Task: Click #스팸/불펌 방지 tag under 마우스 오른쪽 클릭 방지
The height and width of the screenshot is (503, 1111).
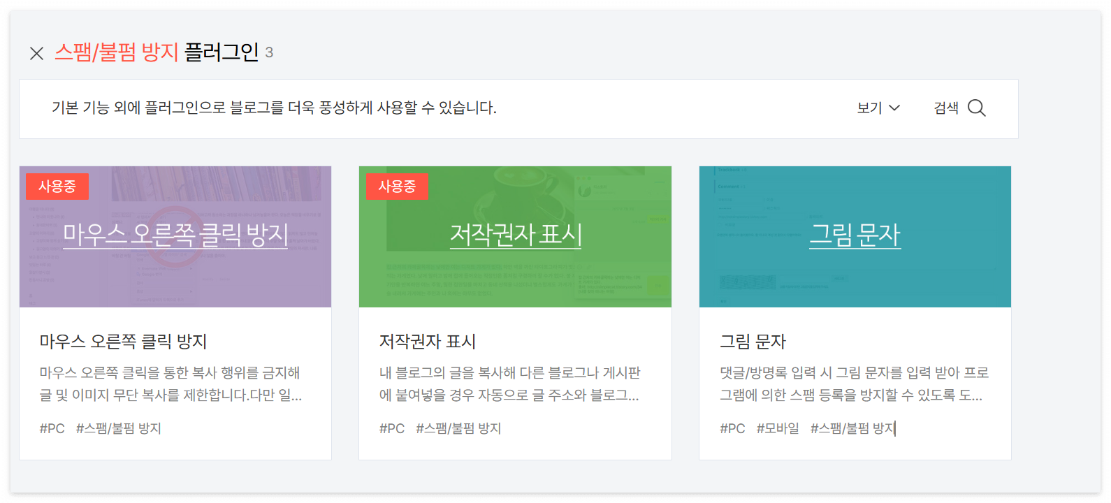Action: (119, 428)
